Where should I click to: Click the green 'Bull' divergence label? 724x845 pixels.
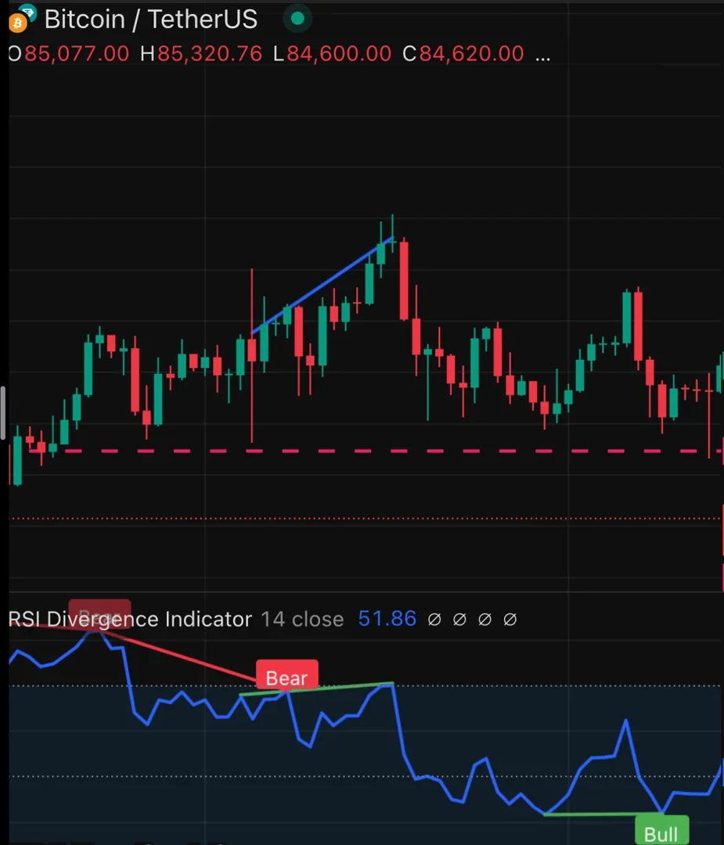pos(661,830)
